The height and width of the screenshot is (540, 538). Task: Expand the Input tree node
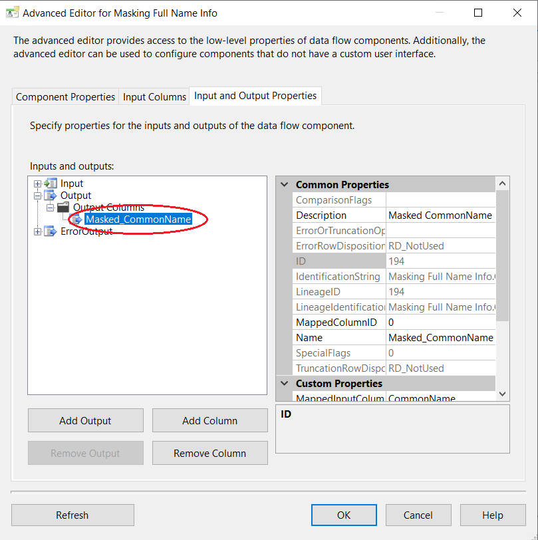pyautogui.click(x=37, y=184)
